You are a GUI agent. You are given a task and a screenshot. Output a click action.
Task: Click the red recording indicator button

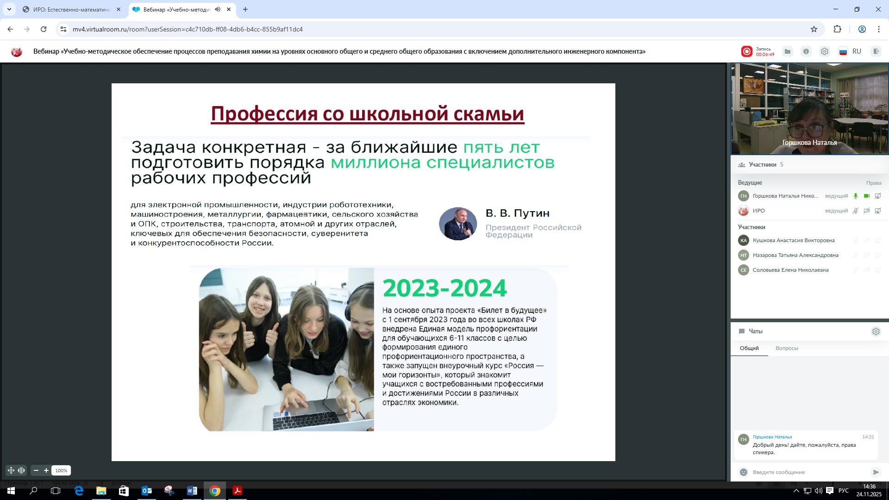[746, 51]
